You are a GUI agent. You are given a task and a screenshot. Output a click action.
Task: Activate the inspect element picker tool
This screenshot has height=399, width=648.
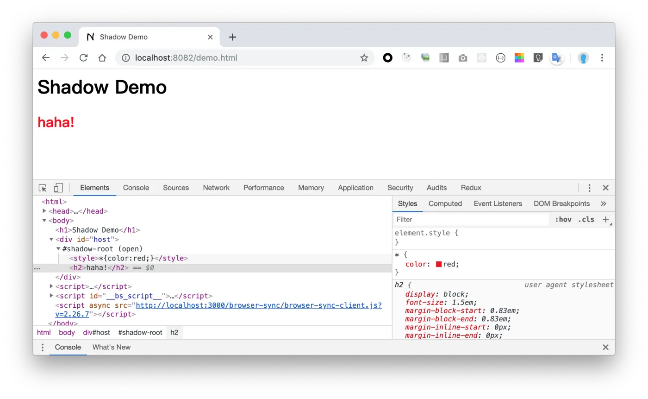click(43, 188)
